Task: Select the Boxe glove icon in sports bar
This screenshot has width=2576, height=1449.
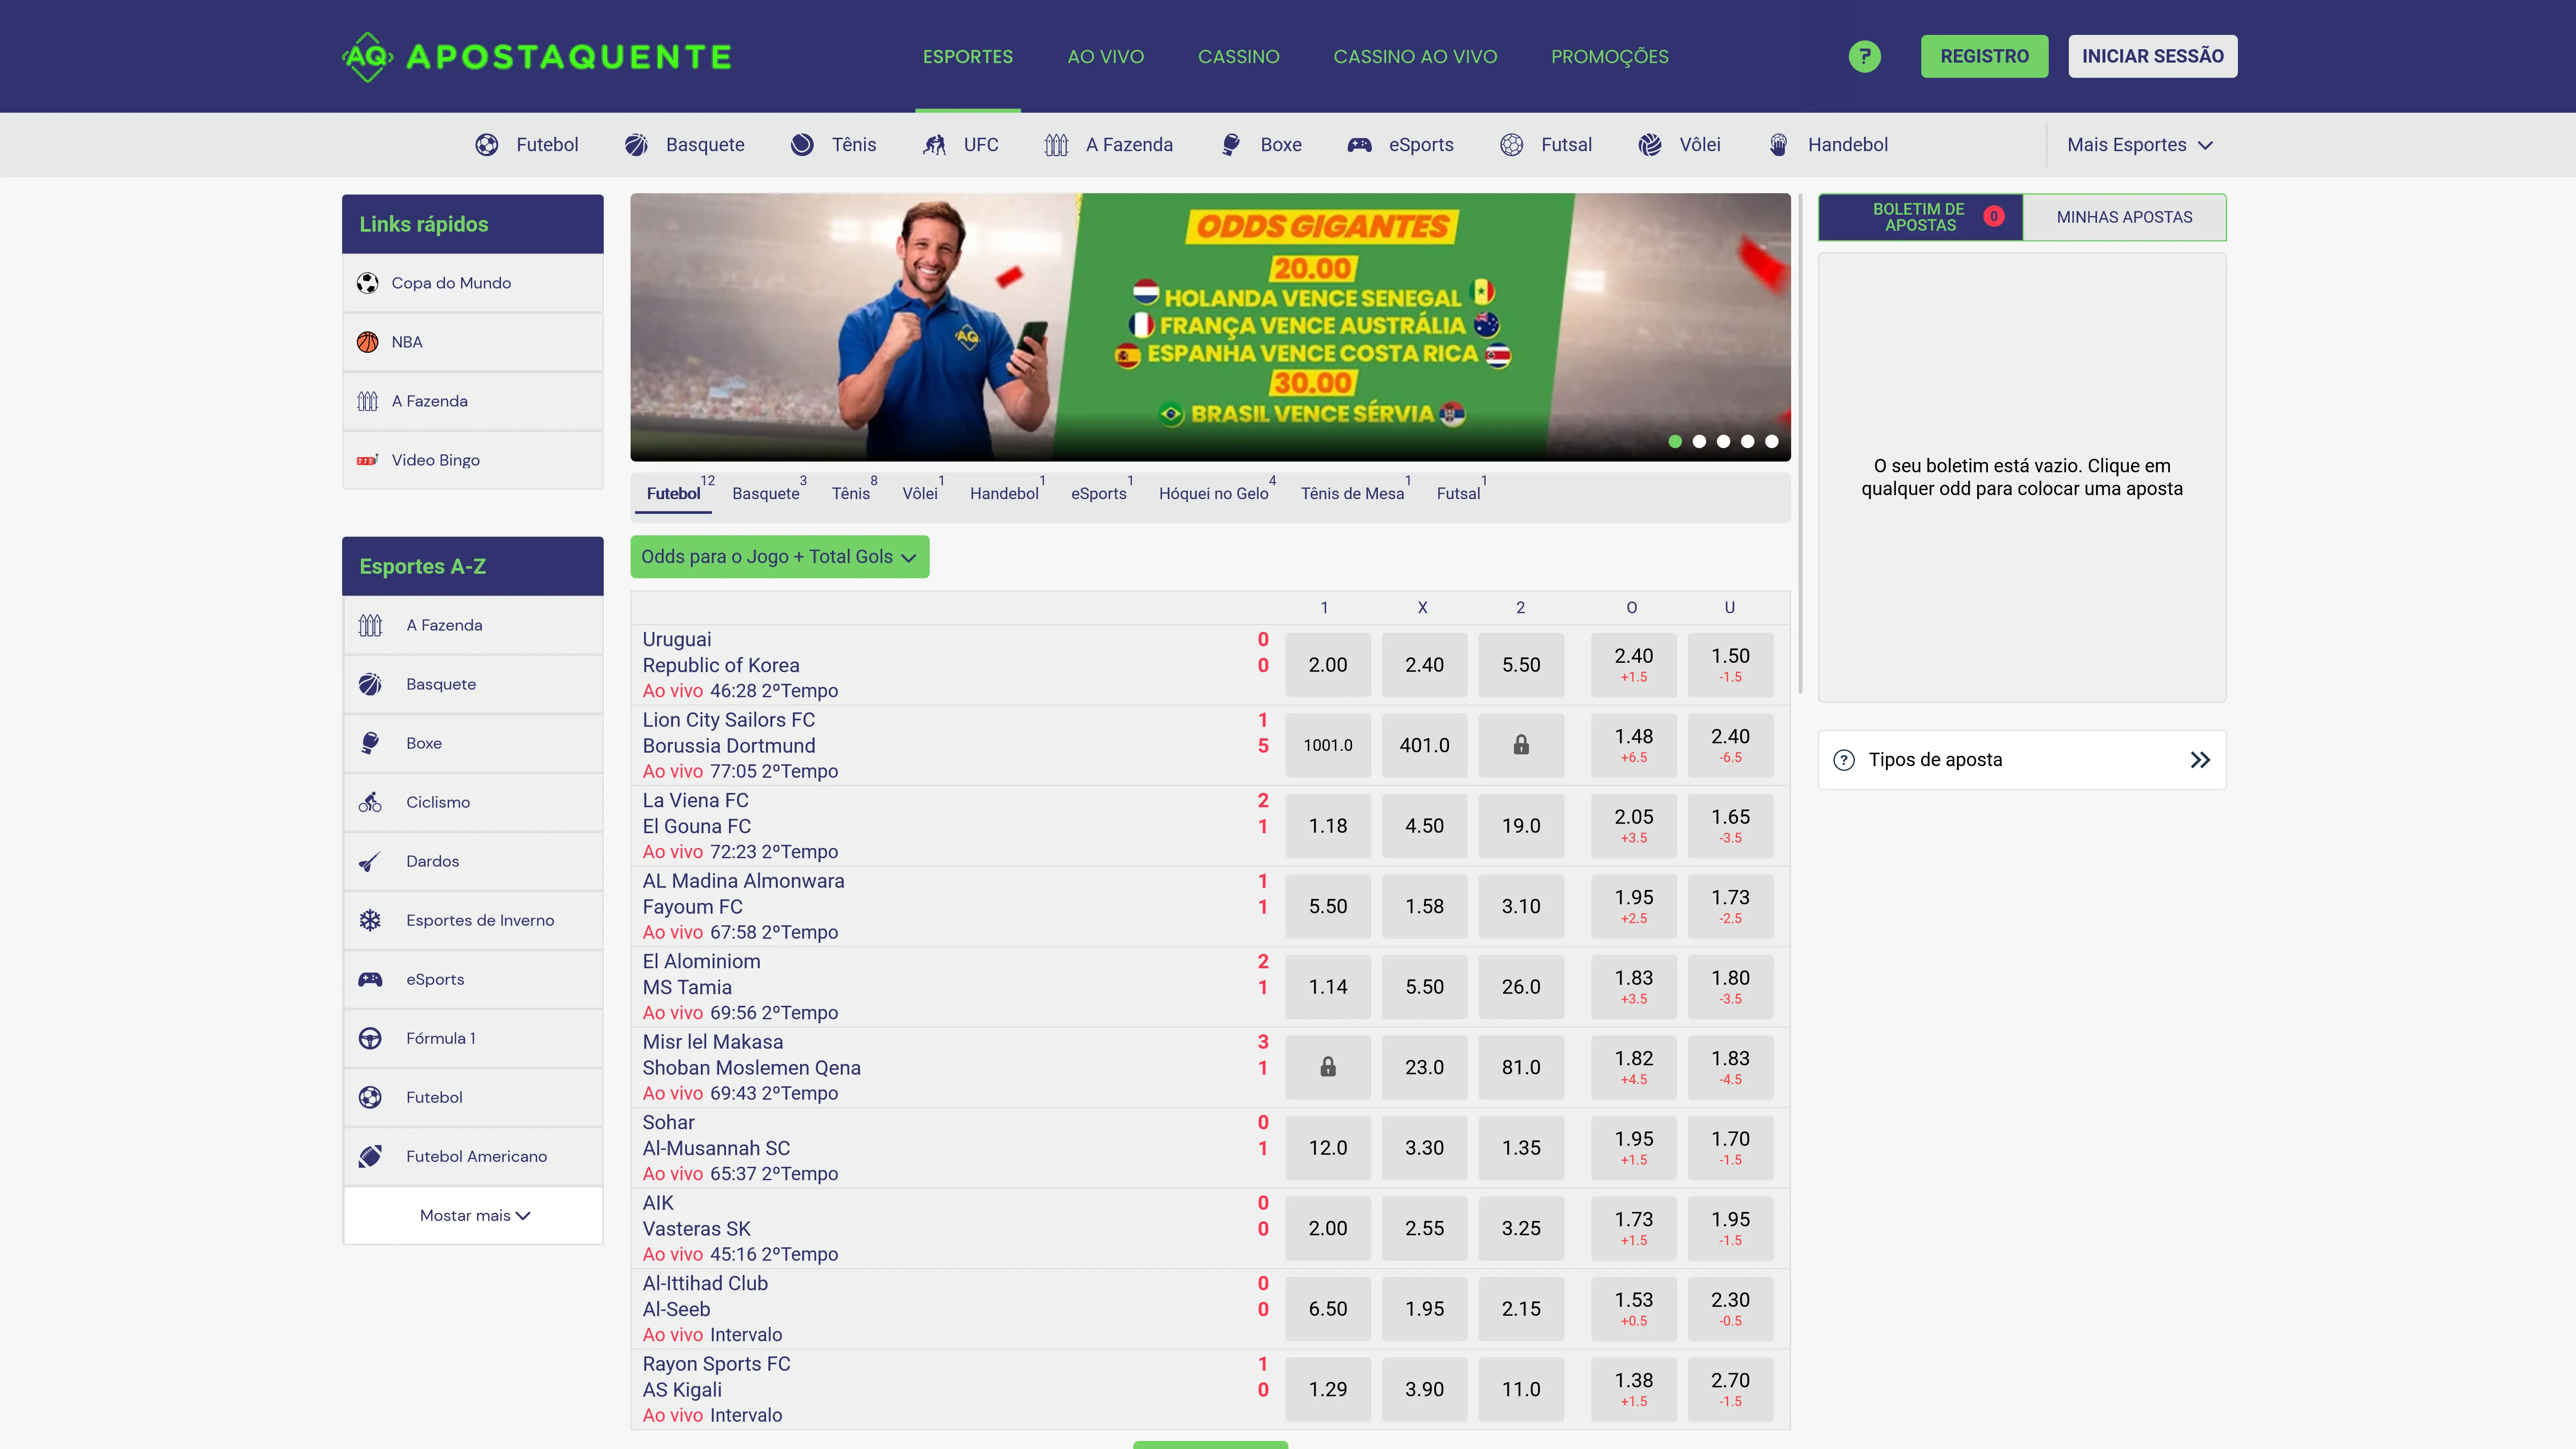Action: pyautogui.click(x=1231, y=145)
